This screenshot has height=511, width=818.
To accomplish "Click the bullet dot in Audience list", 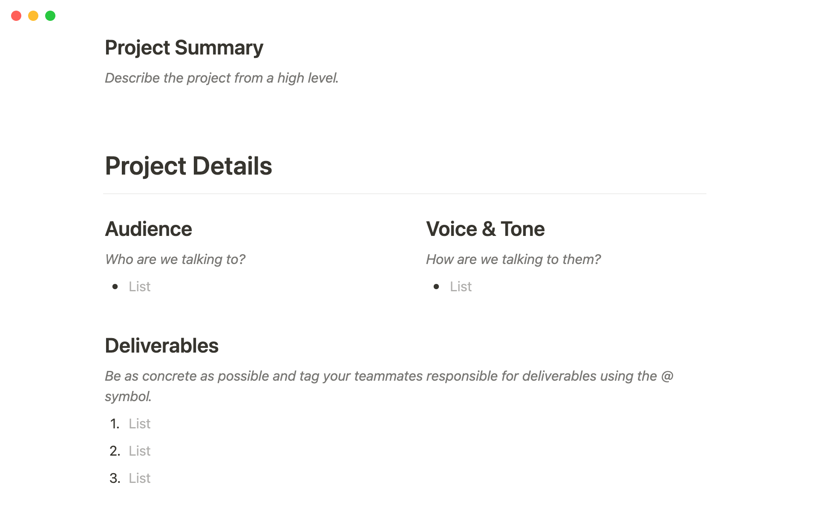I will pyautogui.click(x=115, y=287).
